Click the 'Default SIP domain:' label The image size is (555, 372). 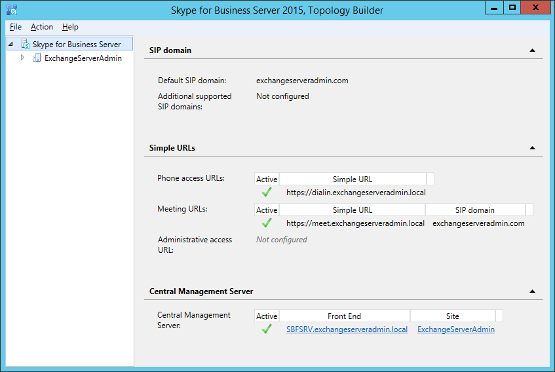(x=192, y=81)
